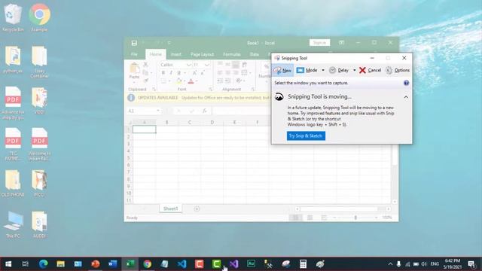The width and height of the screenshot is (482, 271).
Task: Click the Excel Name Box showing A1
Action: (x=143, y=111)
